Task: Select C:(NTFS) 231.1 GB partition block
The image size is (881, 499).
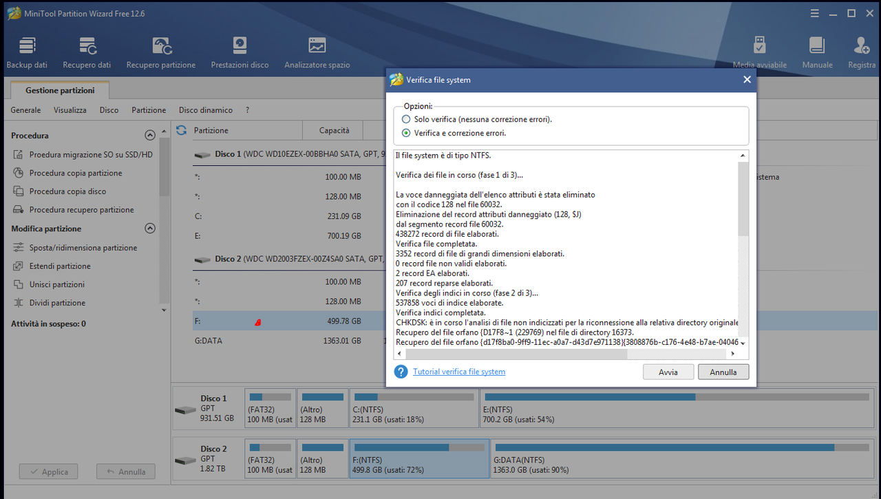Action: point(414,408)
